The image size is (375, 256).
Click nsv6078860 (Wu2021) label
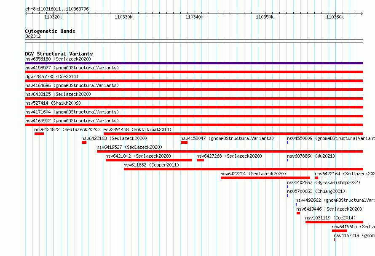[x=311, y=156]
